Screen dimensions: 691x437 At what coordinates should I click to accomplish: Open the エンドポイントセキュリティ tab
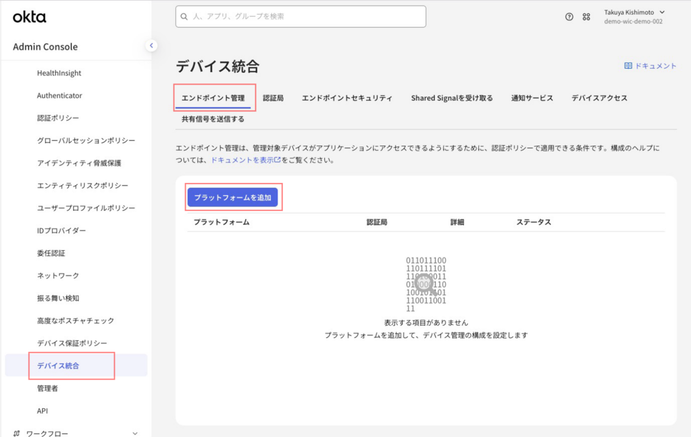[x=347, y=98]
